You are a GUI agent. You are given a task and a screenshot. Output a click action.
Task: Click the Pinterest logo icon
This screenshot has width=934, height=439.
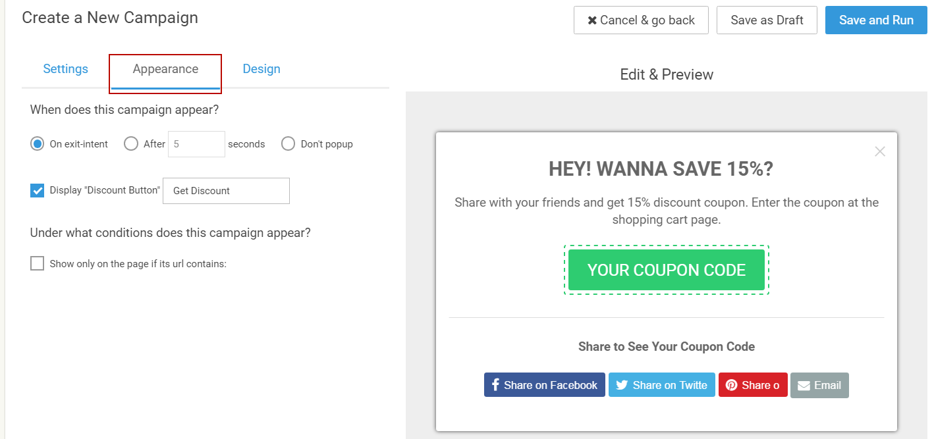pyautogui.click(x=731, y=386)
